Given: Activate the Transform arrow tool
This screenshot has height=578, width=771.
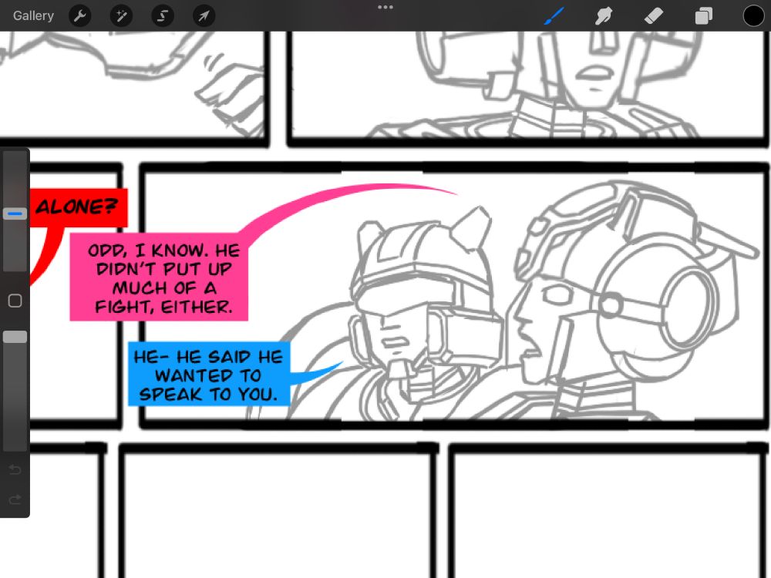Looking at the screenshot, I should pyautogui.click(x=204, y=16).
